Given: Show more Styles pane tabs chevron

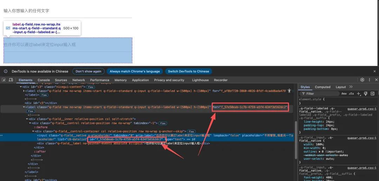Looking at the screenshot, I should (351, 87).
